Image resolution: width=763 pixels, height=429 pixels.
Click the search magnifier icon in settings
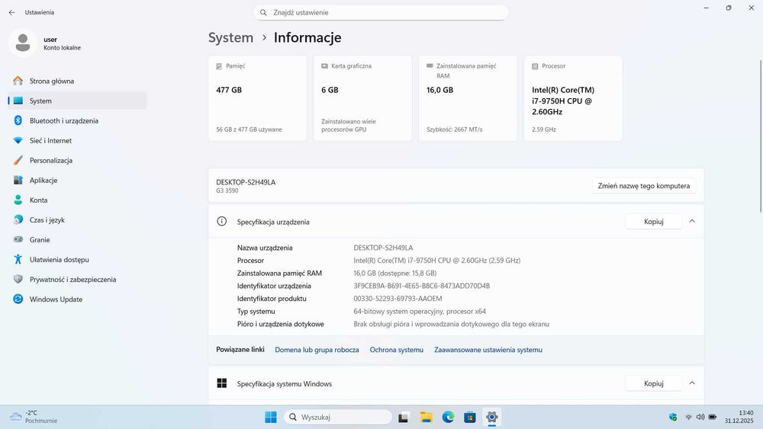(263, 13)
